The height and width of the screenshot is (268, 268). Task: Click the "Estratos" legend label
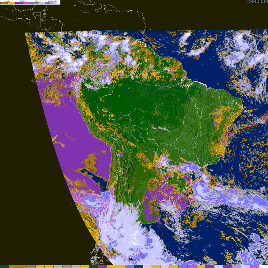tap(23, 1)
